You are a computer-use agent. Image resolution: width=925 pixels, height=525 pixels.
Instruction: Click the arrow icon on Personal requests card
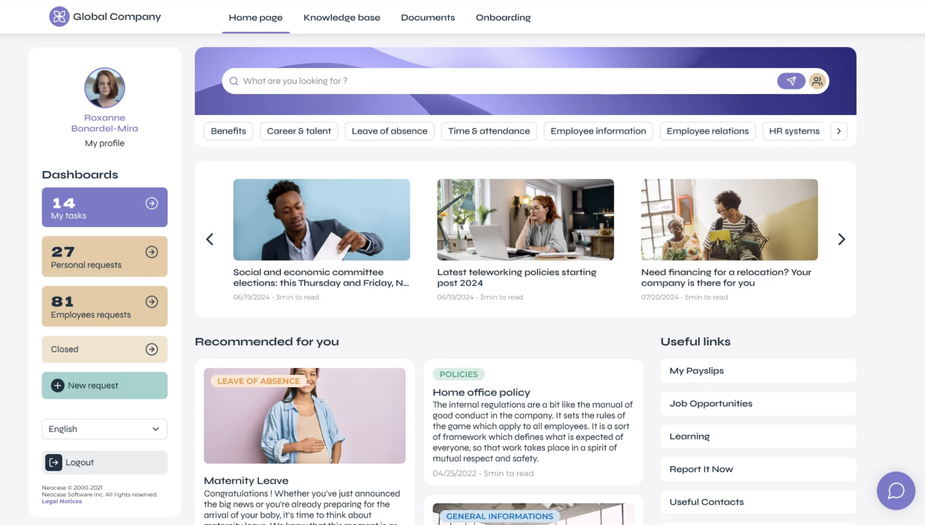tap(152, 252)
